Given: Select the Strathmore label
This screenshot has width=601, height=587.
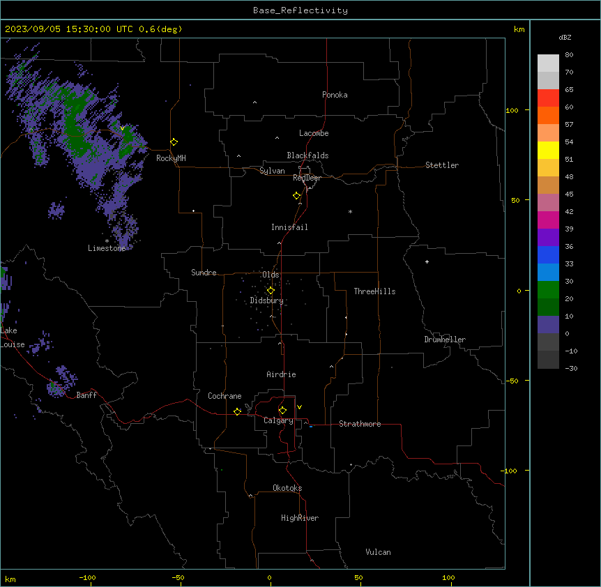Looking at the screenshot, I should [x=360, y=424].
